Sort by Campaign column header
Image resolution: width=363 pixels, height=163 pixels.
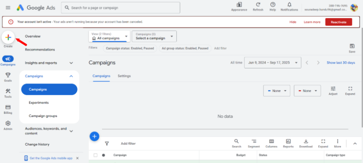point(120,155)
